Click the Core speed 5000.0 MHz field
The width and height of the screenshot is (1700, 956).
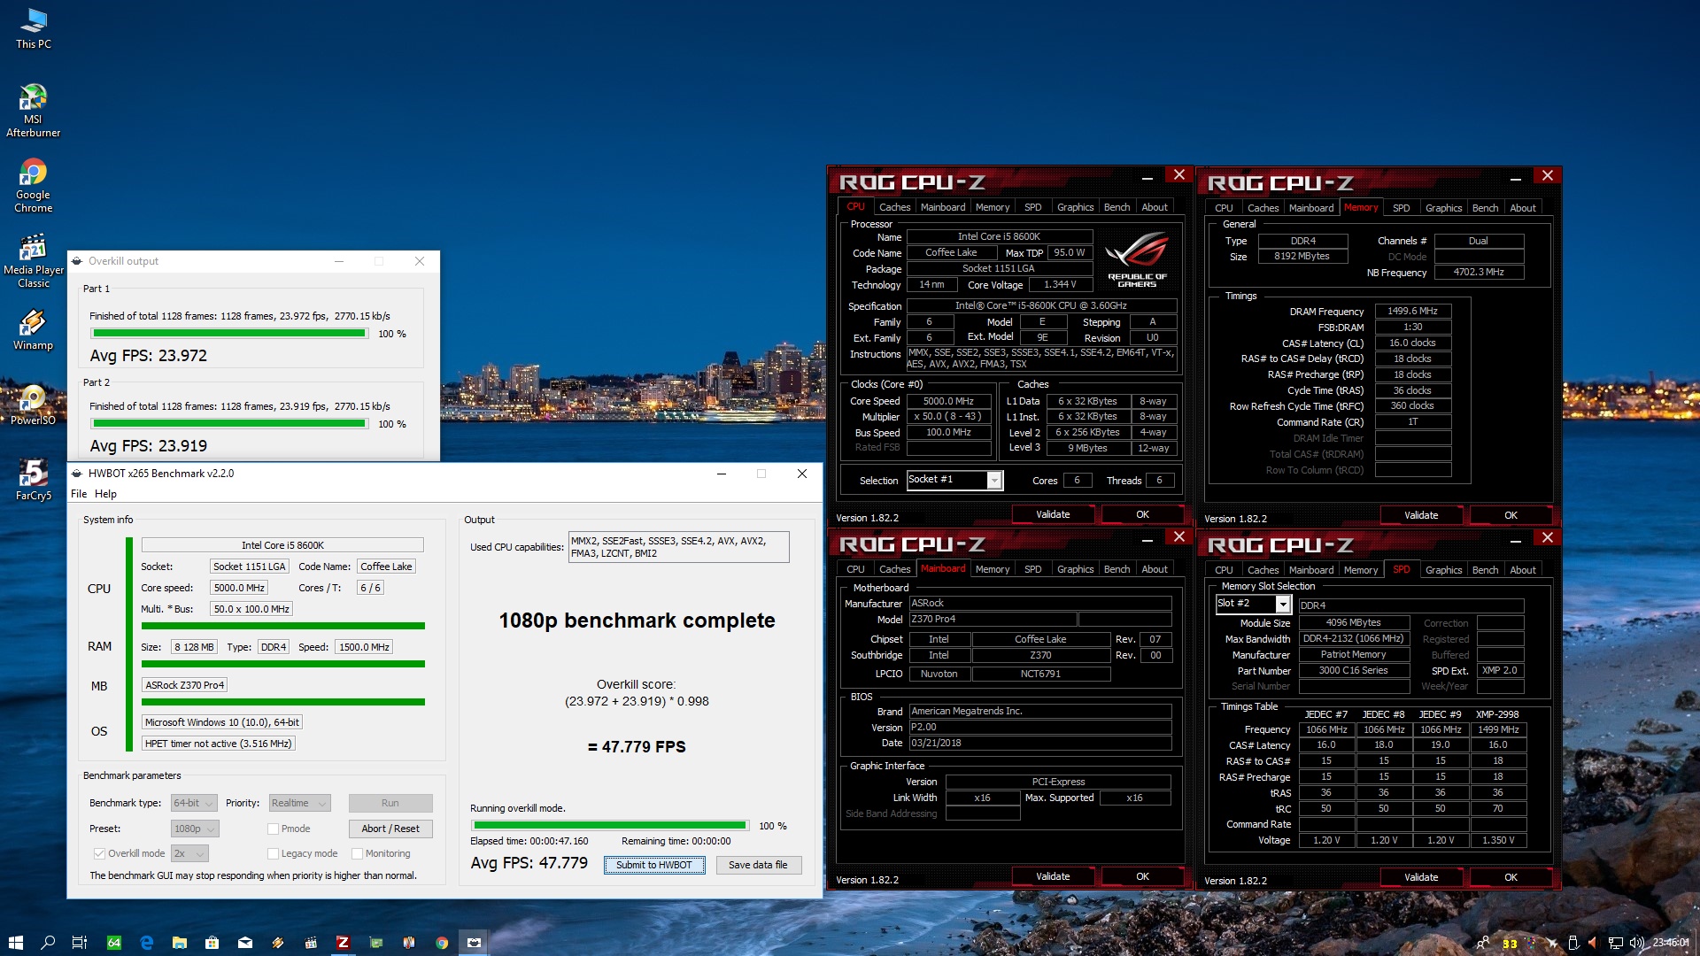[x=239, y=588]
